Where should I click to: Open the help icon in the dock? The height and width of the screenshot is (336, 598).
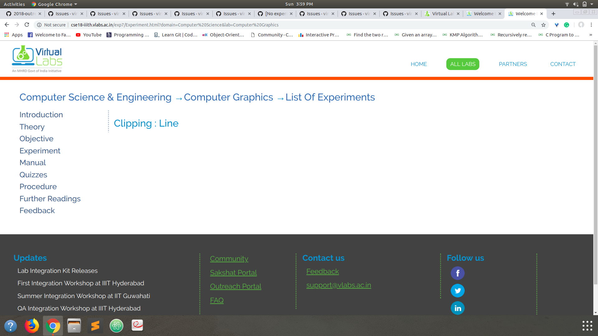point(11,326)
